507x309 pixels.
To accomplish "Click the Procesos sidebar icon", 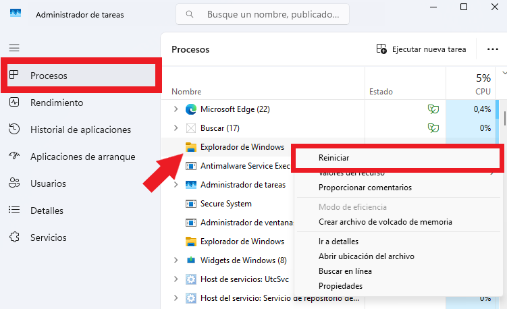I will tap(14, 75).
